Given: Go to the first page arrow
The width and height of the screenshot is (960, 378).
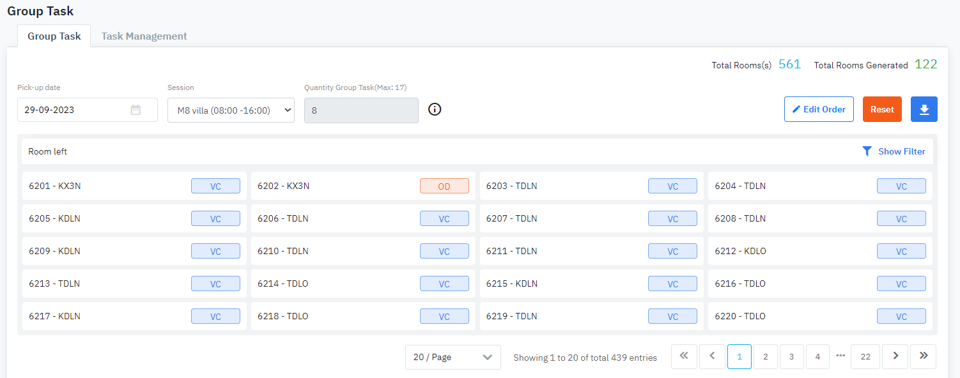Looking at the screenshot, I should click(684, 356).
